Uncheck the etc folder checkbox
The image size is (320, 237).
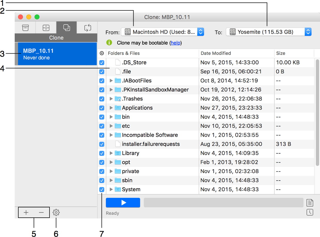102,126
